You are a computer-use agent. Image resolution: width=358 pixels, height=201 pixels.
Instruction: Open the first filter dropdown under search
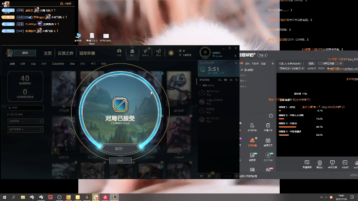coord(25,121)
